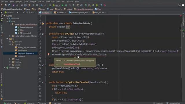
Task: Open the Event Log button
Action: (158, 103)
